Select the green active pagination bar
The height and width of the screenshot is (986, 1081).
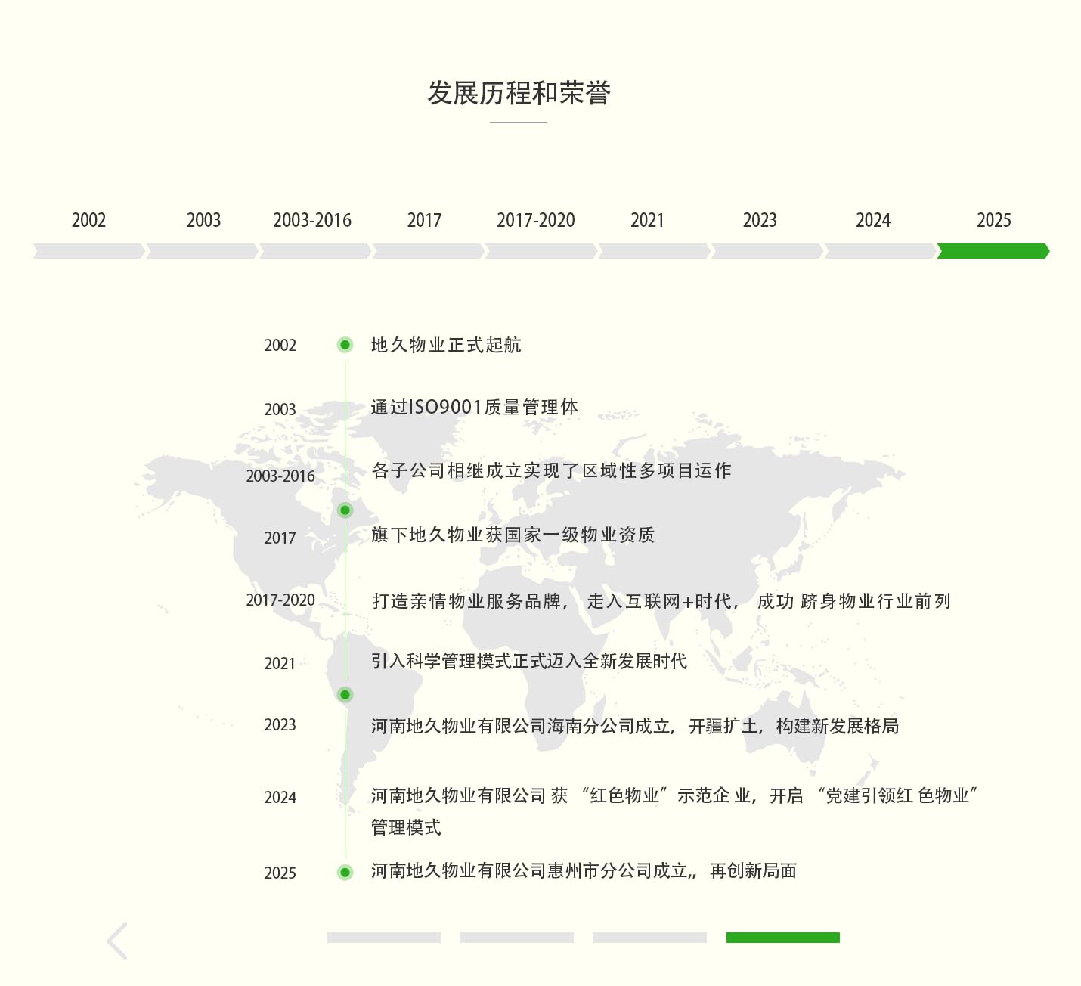tap(783, 938)
